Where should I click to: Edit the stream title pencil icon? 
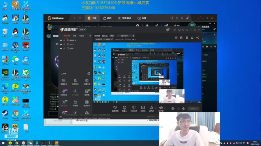tap(133, 36)
